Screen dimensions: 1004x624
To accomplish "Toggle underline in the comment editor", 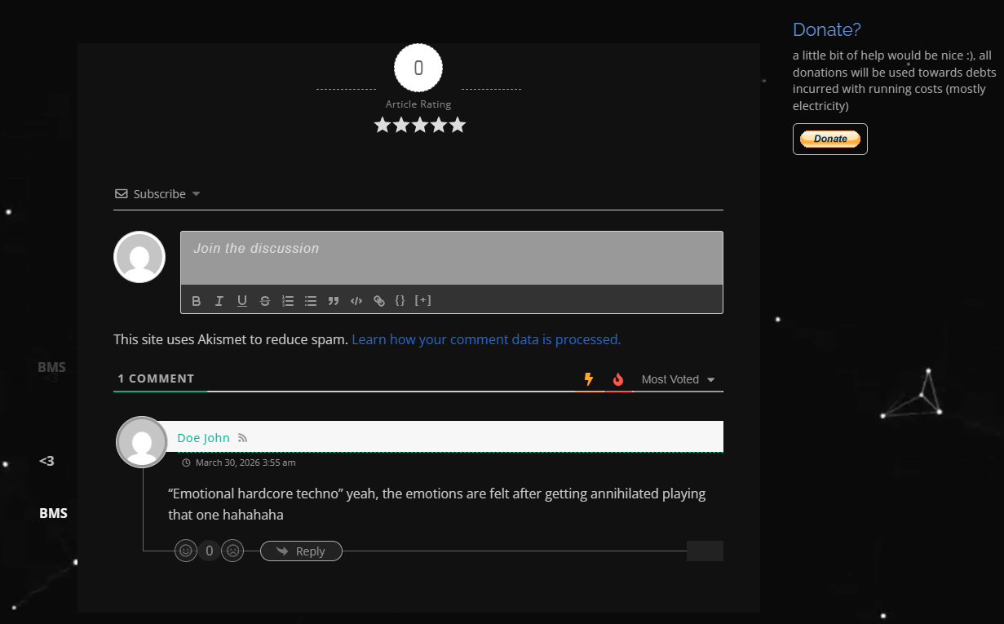I will point(242,301).
